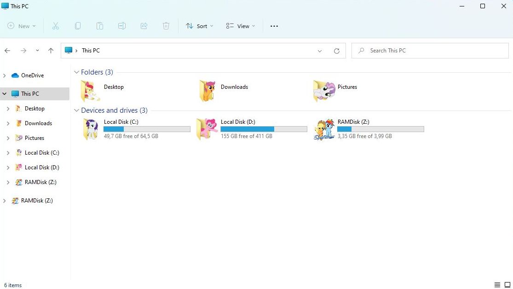Screen dimensions: 513x289
Task: Click the Paste clipboard icon
Action: [100, 26]
